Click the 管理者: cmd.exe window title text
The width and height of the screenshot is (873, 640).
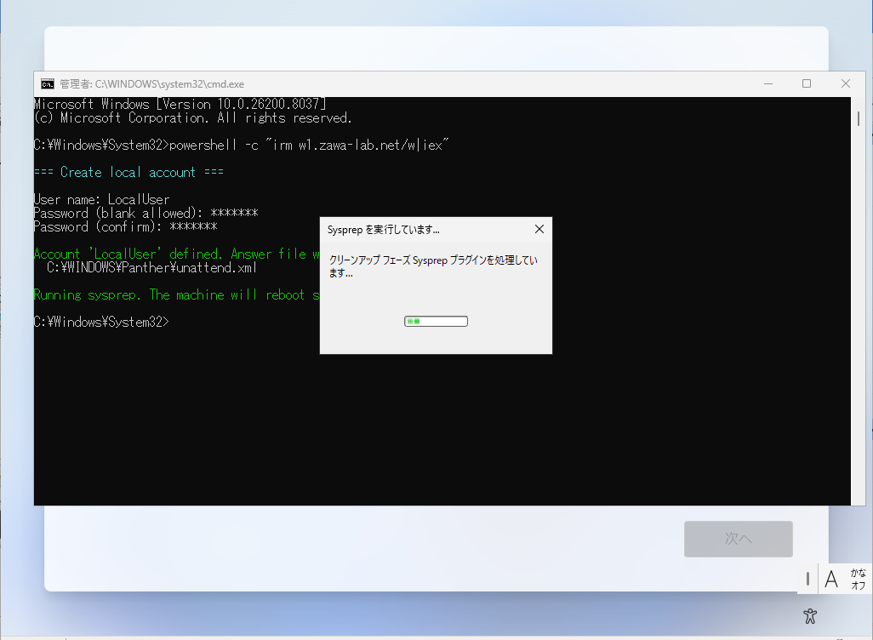(x=152, y=84)
